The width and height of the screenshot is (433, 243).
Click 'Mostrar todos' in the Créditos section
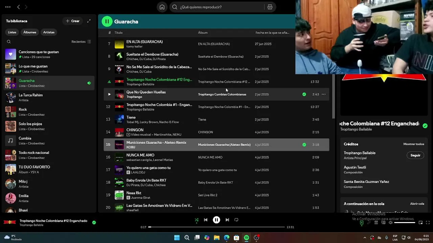pyautogui.click(x=413, y=144)
